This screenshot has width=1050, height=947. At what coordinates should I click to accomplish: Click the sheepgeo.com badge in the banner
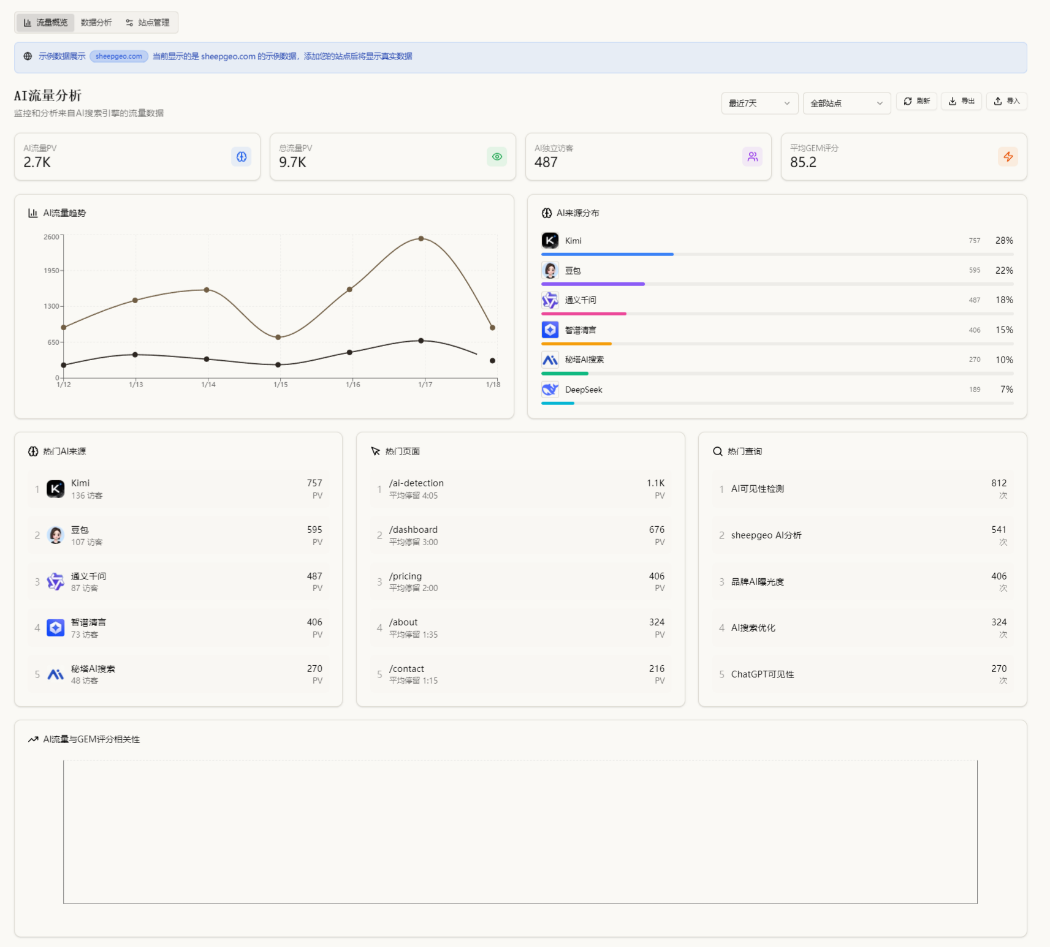point(119,56)
